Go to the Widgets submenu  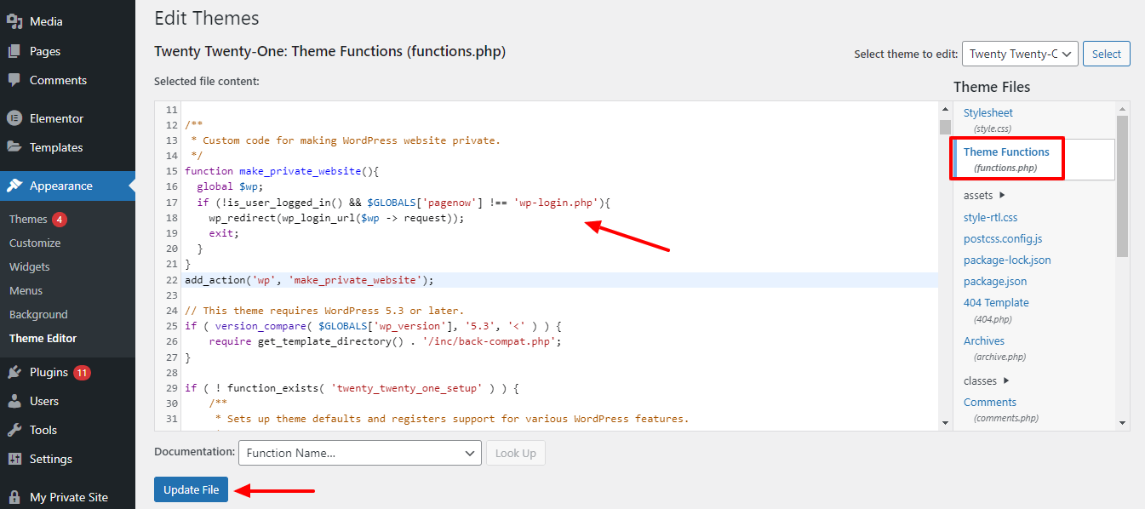30,266
